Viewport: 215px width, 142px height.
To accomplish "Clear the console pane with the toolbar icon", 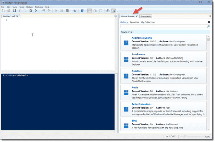I will [x=36, y=11].
